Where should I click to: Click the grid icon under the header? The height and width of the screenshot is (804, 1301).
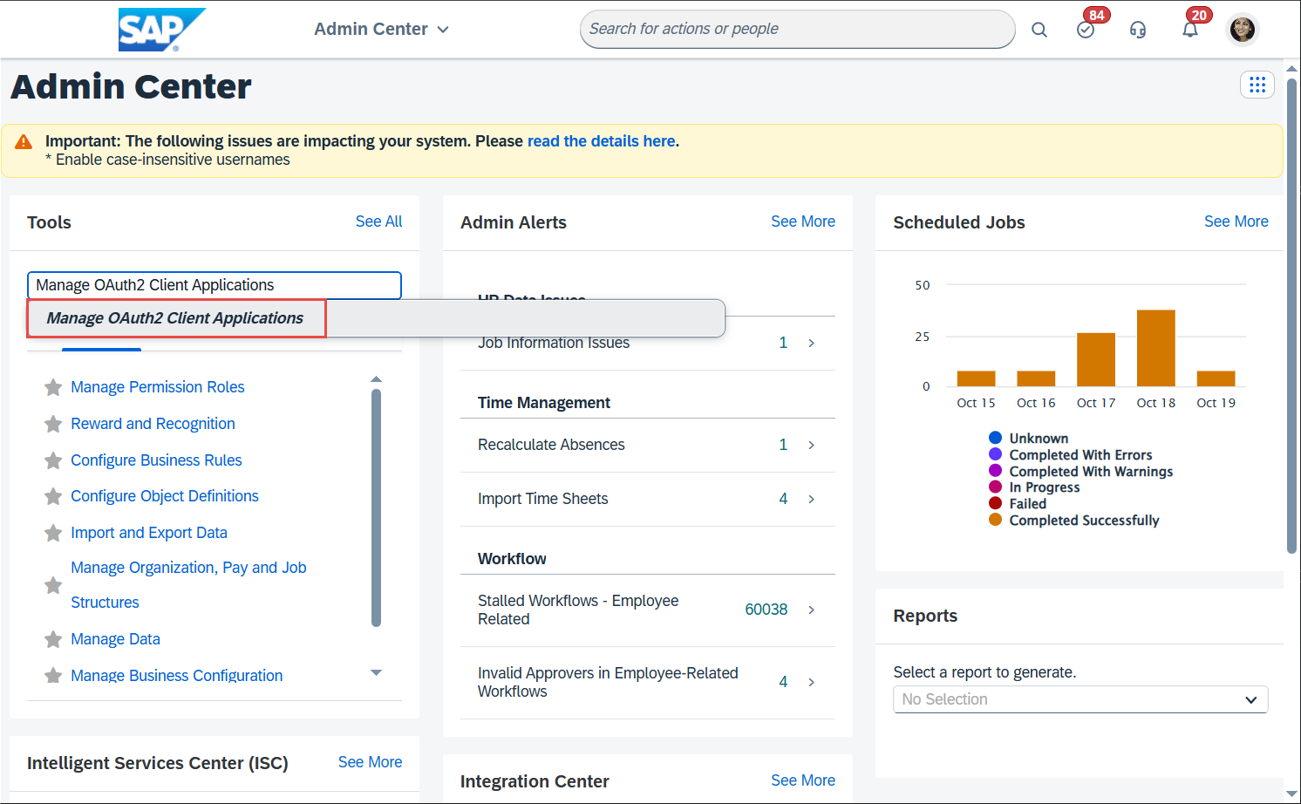click(x=1257, y=85)
